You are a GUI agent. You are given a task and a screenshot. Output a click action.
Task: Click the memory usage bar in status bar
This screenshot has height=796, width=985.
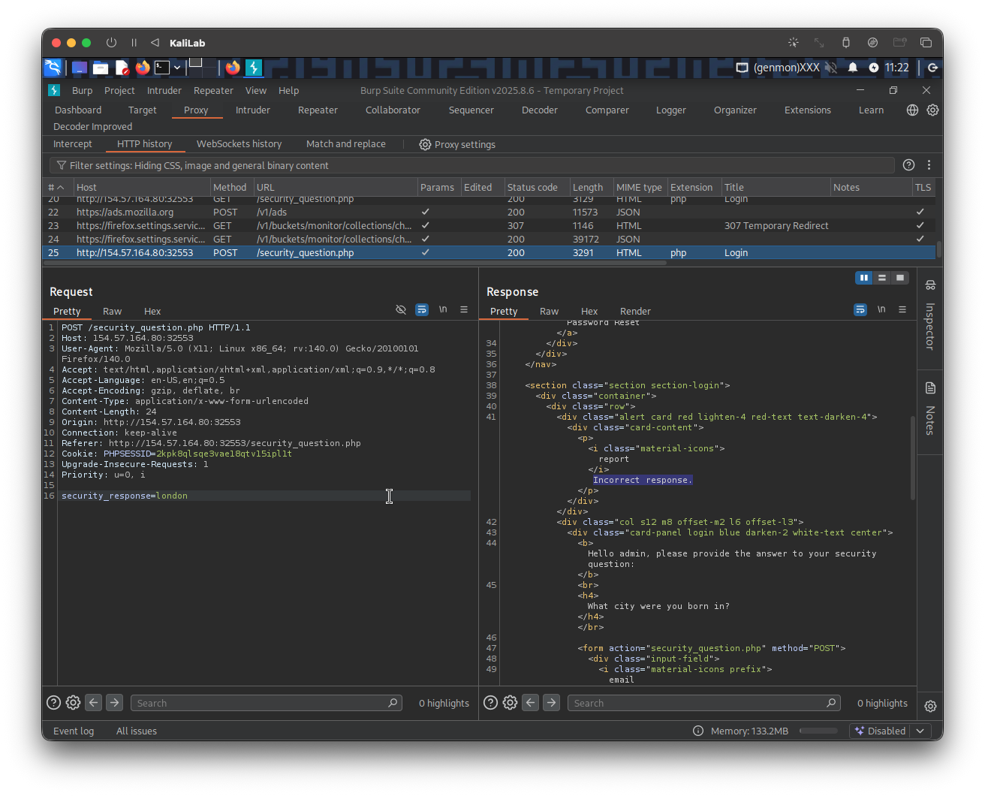[818, 731]
